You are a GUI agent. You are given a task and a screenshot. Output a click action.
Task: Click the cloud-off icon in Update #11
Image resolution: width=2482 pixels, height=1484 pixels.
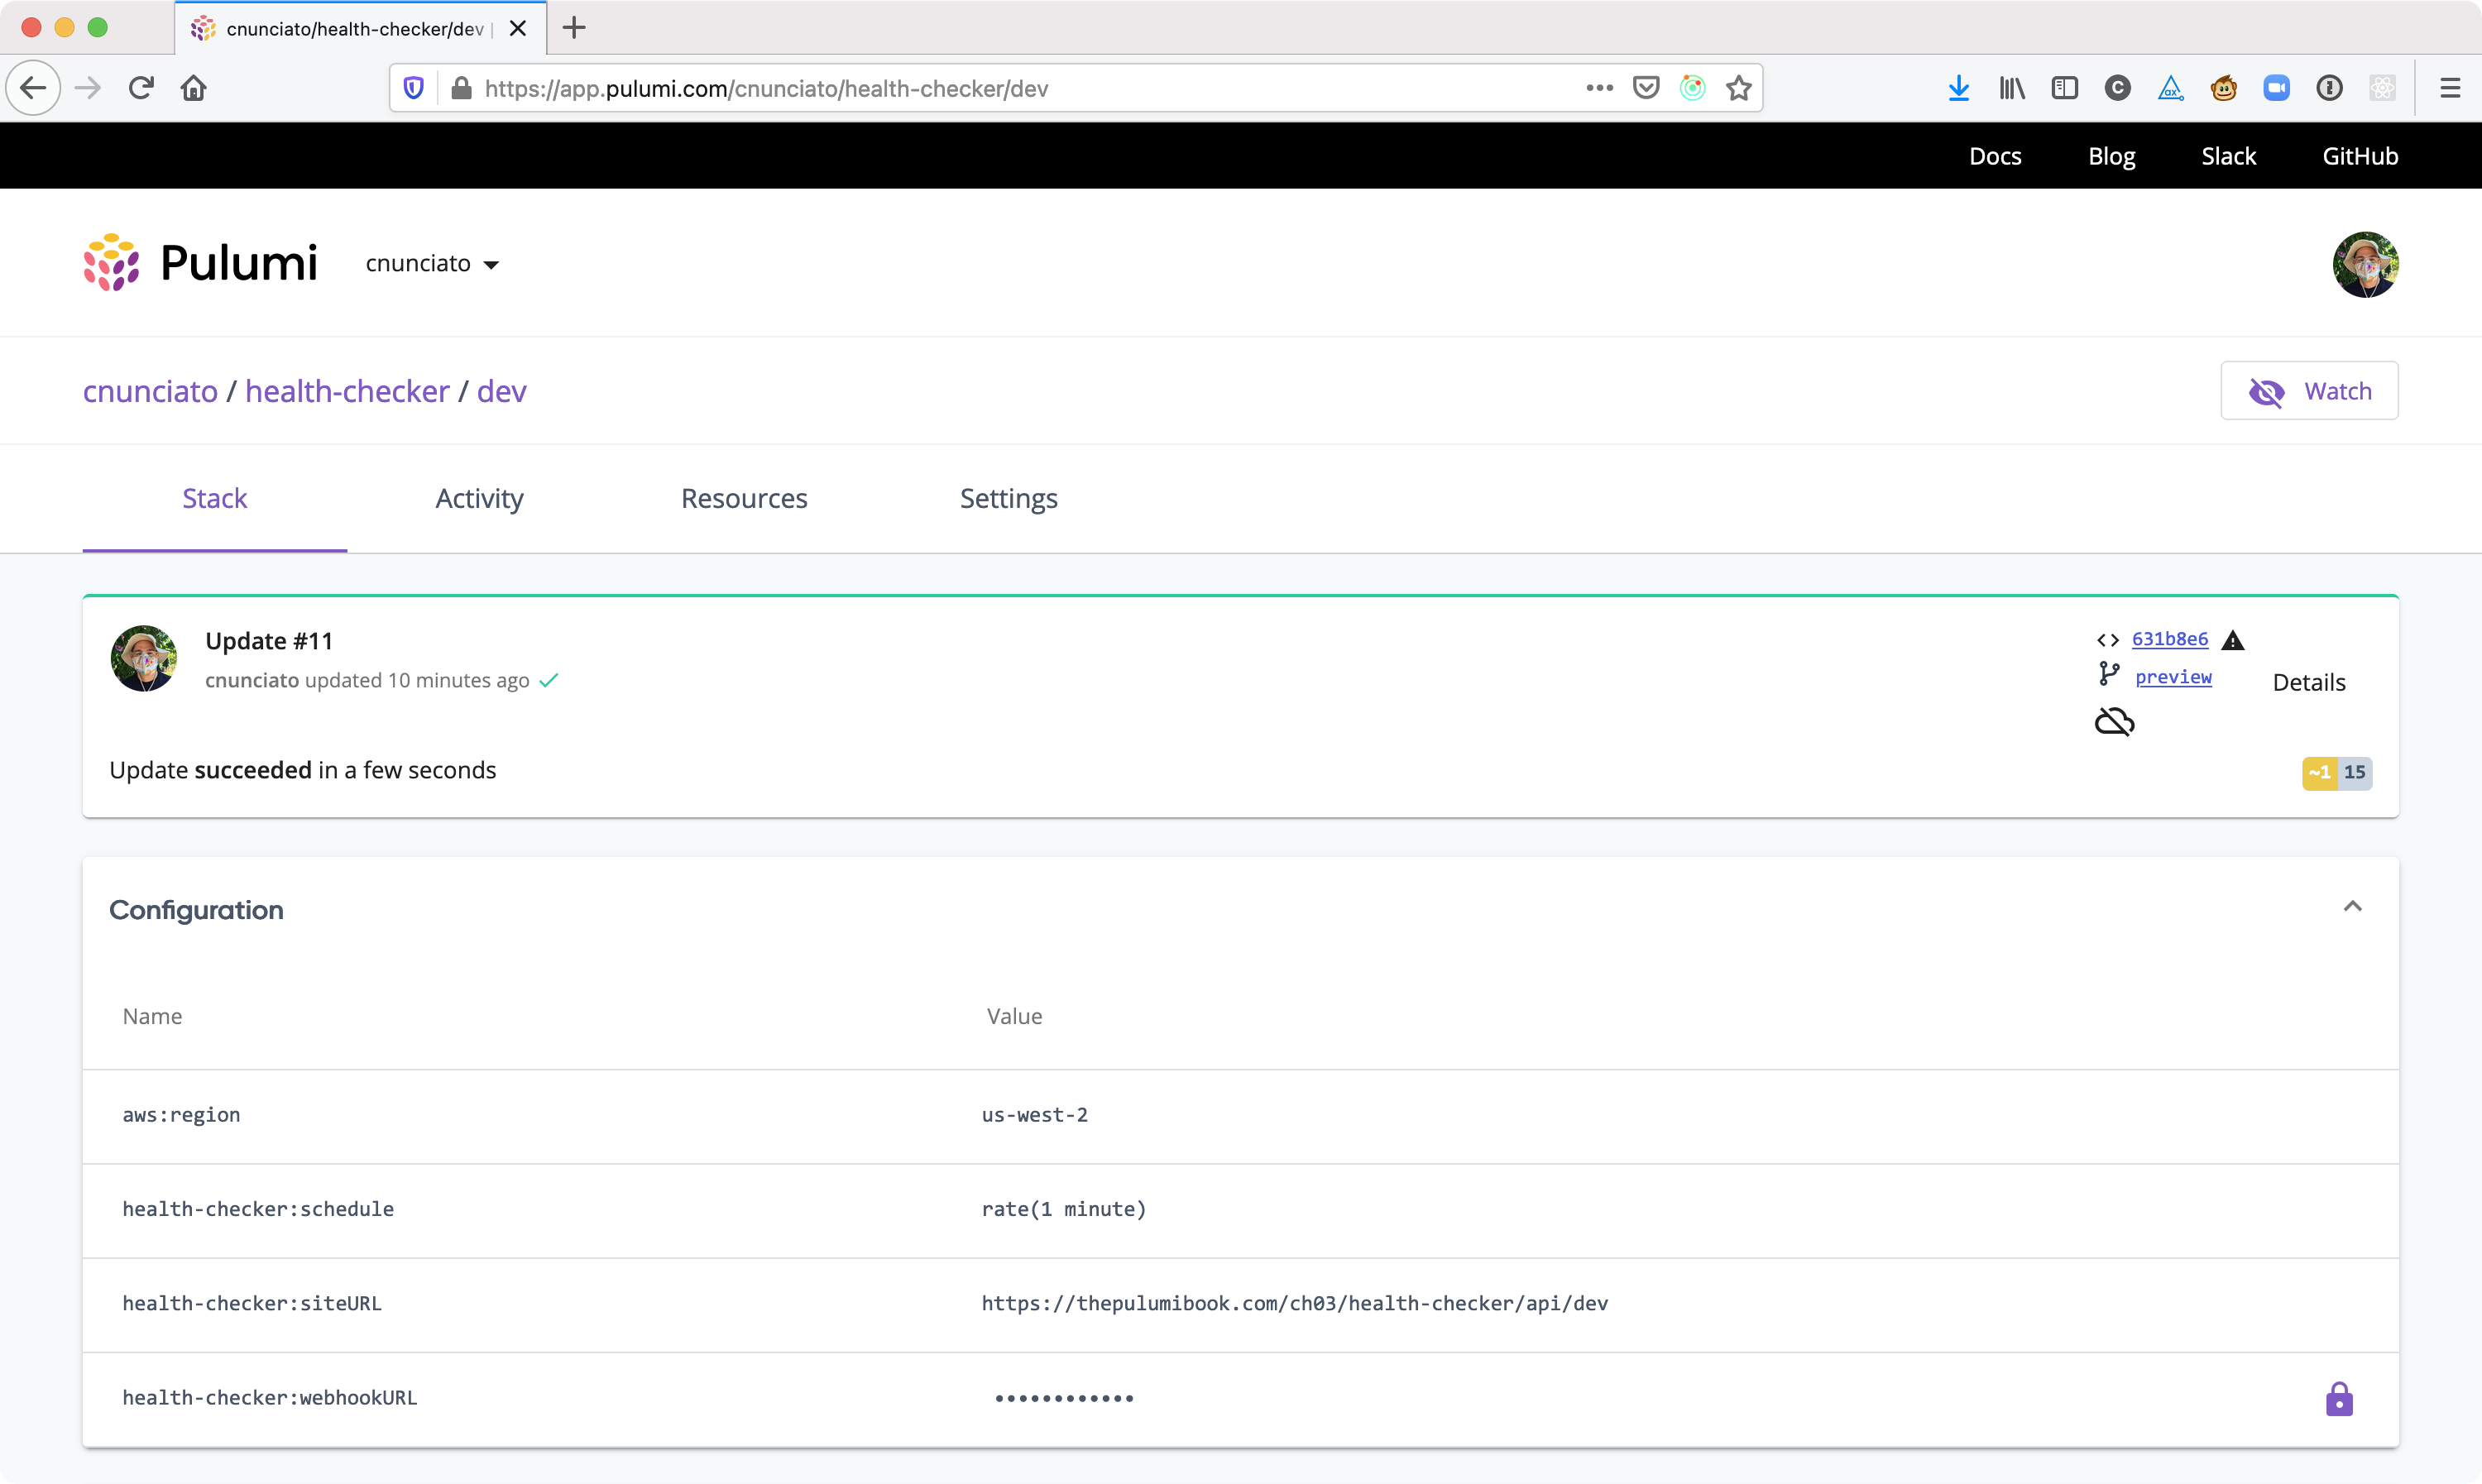[2114, 722]
